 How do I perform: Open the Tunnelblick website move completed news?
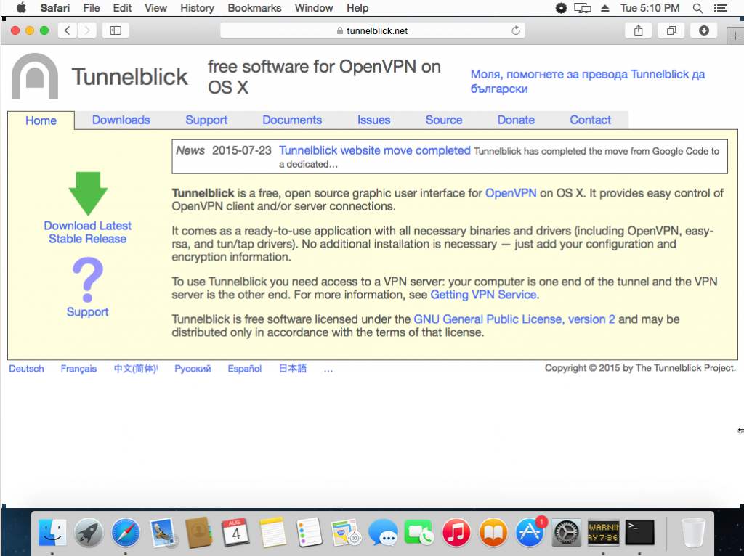point(375,150)
